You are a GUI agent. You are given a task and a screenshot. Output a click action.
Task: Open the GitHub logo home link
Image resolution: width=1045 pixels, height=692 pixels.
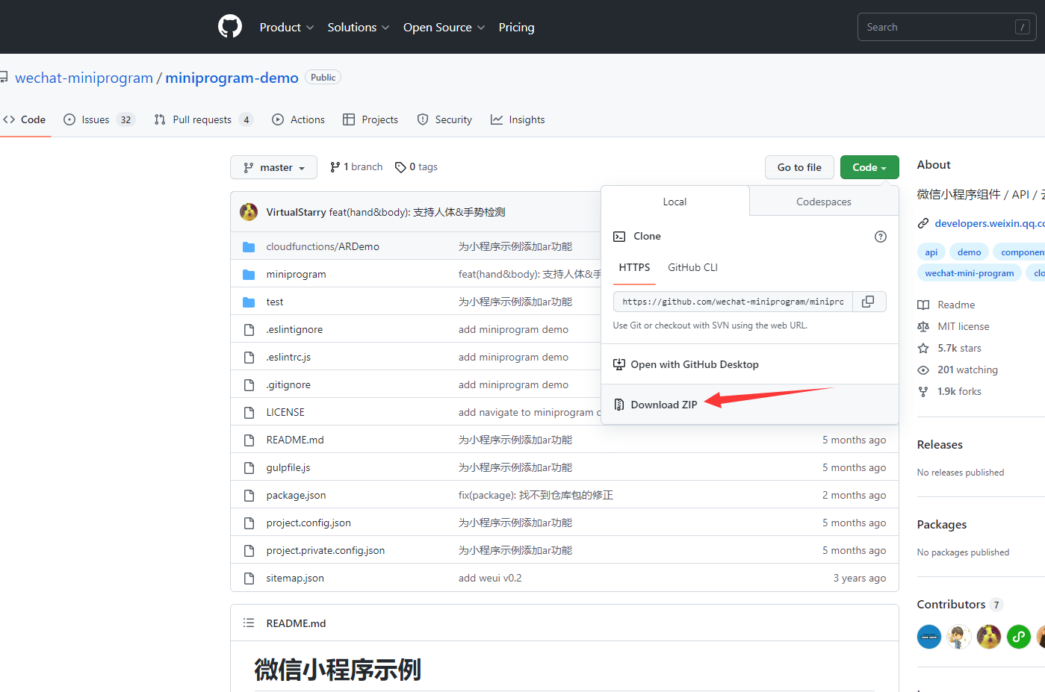click(x=230, y=27)
